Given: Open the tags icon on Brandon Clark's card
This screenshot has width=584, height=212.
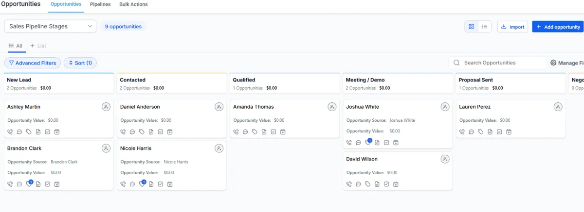Looking at the screenshot, I should coord(29,184).
